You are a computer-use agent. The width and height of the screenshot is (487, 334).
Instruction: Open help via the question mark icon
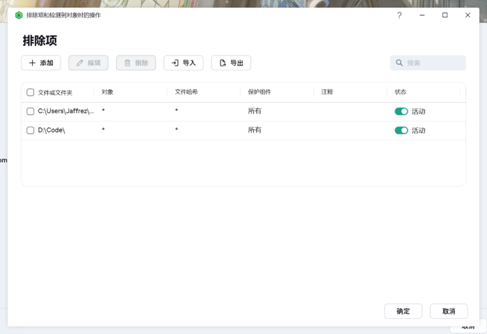tap(399, 15)
